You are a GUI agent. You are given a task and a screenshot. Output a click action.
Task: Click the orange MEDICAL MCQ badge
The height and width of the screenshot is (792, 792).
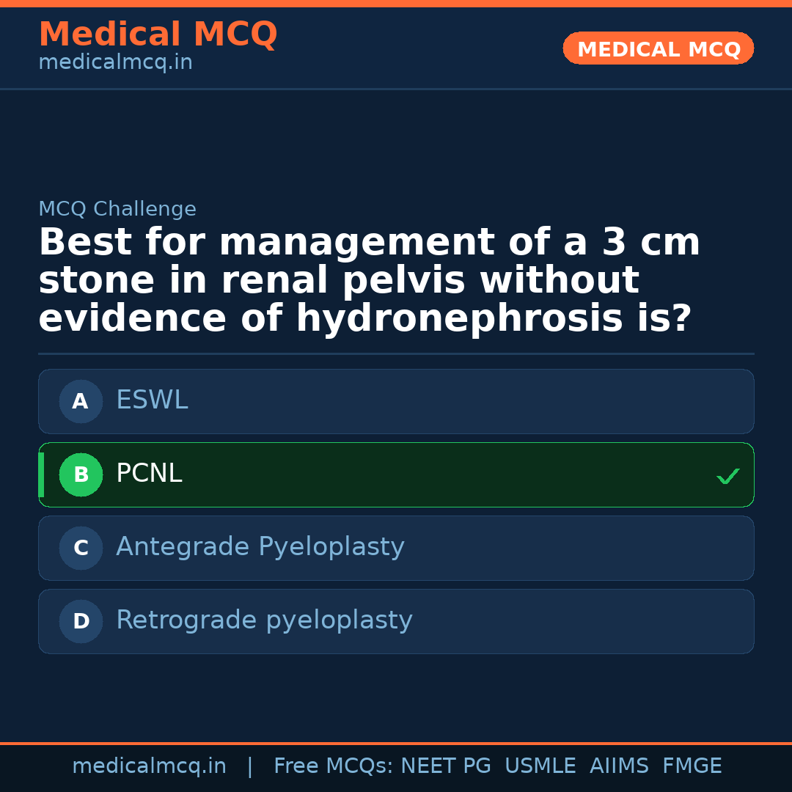(x=659, y=49)
